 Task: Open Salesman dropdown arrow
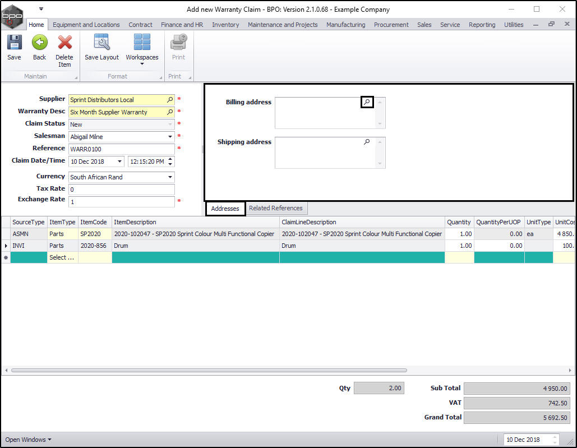click(x=170, y=136)
